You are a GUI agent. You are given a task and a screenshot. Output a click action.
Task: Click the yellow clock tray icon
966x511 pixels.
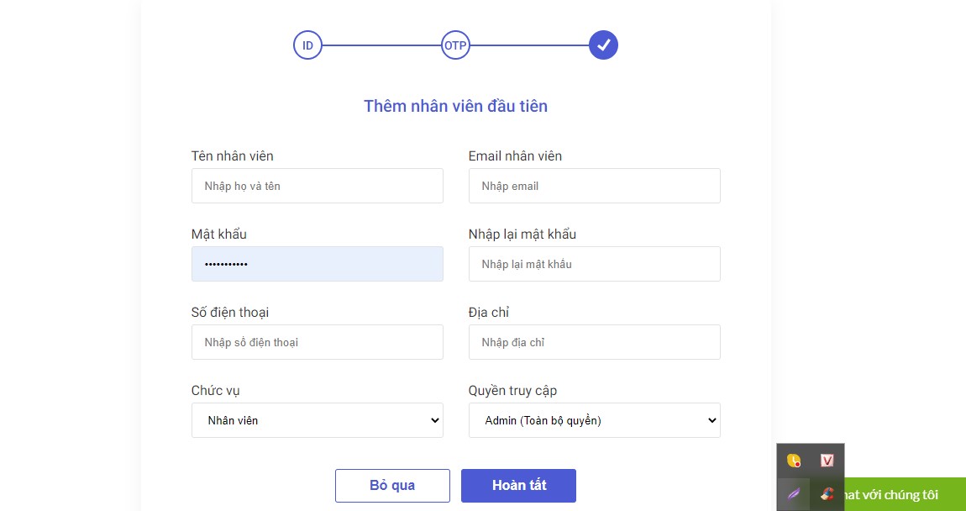(793, 461)
